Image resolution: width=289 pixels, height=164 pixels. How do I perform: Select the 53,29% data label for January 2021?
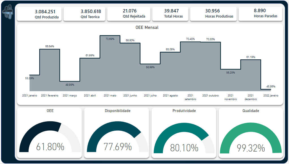coord(30,78)
